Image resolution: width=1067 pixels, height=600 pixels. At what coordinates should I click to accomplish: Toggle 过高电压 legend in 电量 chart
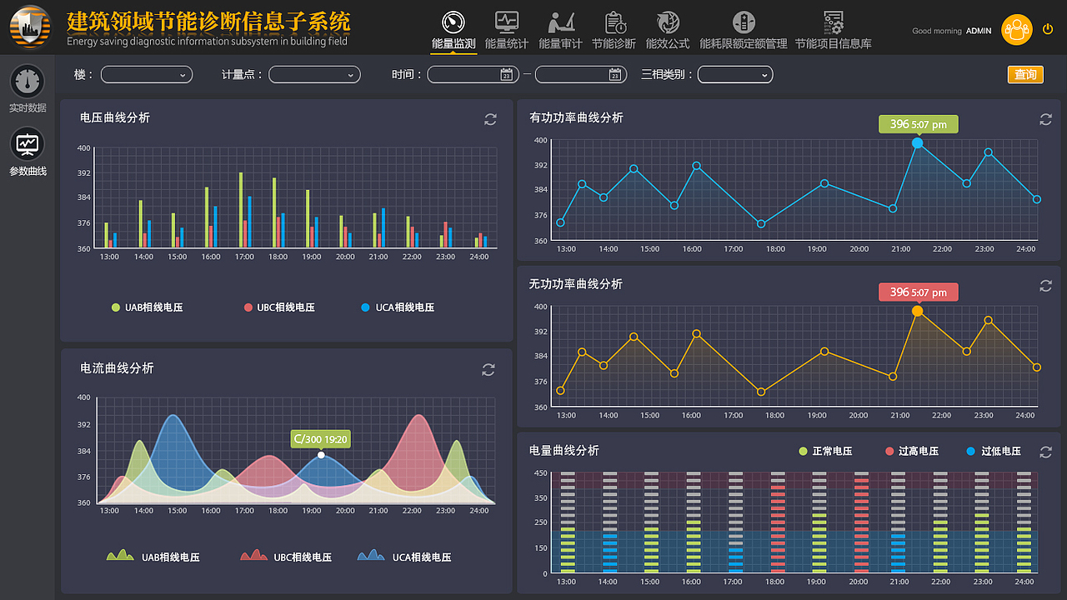(912, 451)
